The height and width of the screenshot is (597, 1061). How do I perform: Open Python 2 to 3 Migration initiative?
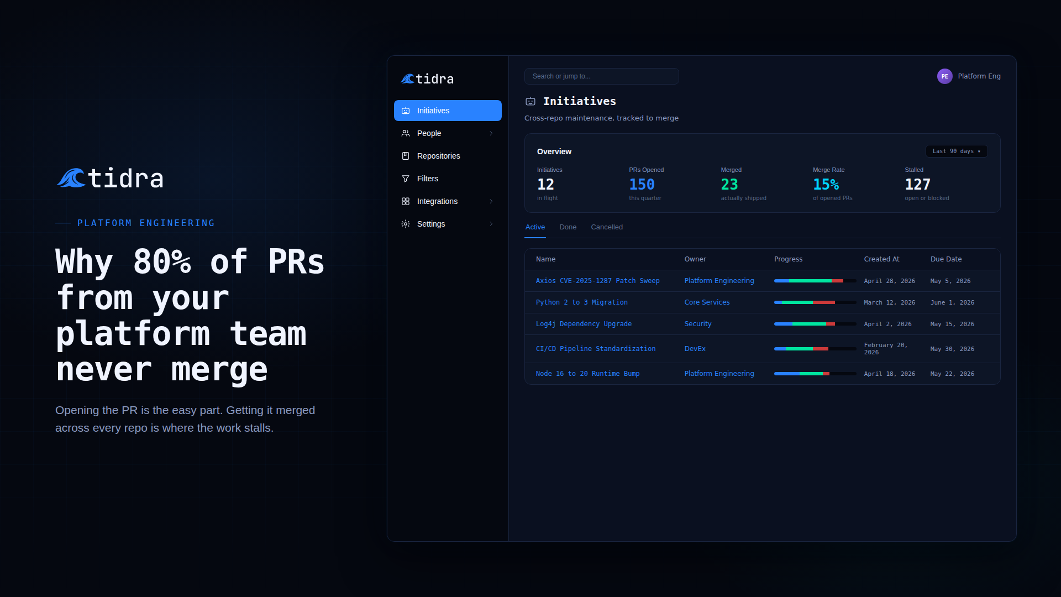(581, 302)
